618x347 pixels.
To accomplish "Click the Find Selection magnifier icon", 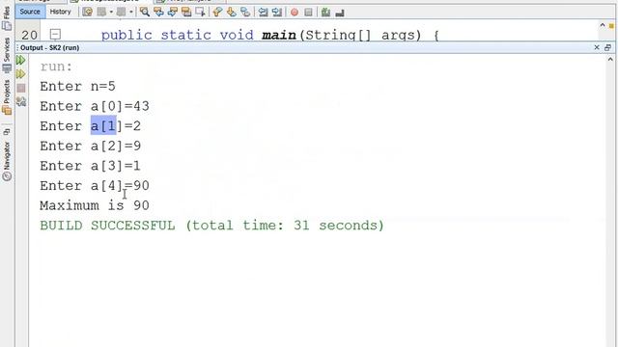I will (x=145, y=13).
